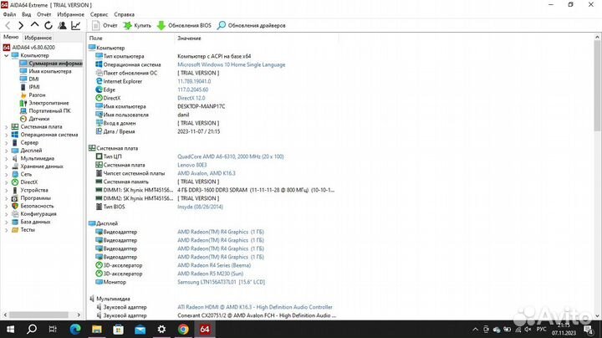Open the AMD Radeon R5 M230 (Sun) link
This screenshot has width=602, height=338.
210,274
